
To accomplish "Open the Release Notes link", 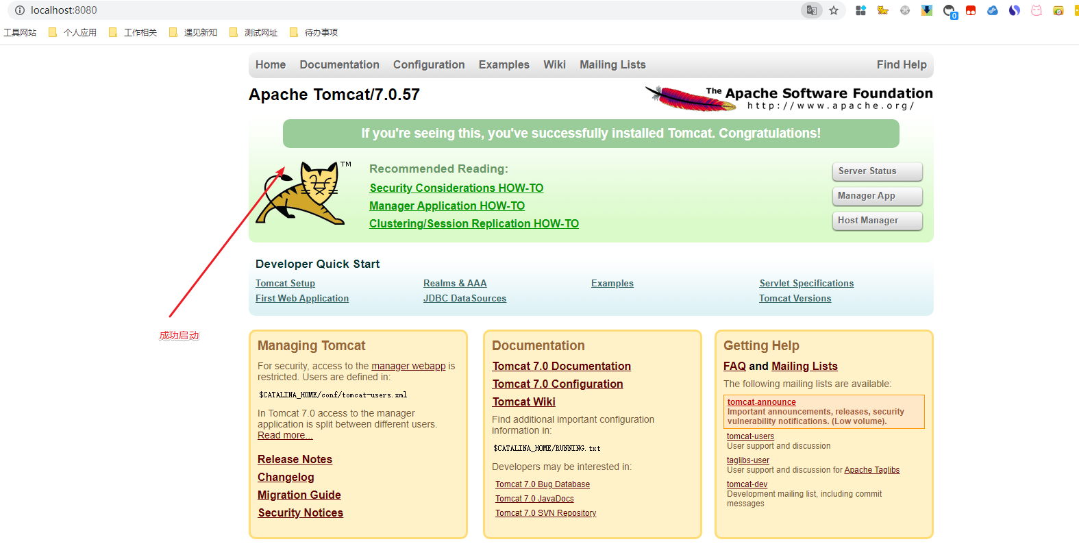I will [295, 460].
